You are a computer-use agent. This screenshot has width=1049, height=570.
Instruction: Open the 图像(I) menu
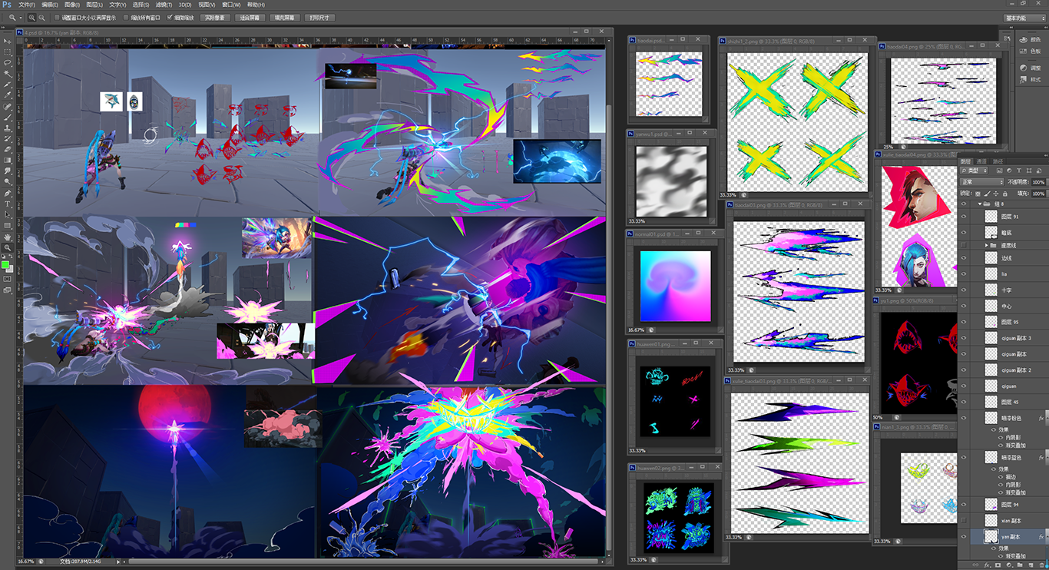point(71,5)
